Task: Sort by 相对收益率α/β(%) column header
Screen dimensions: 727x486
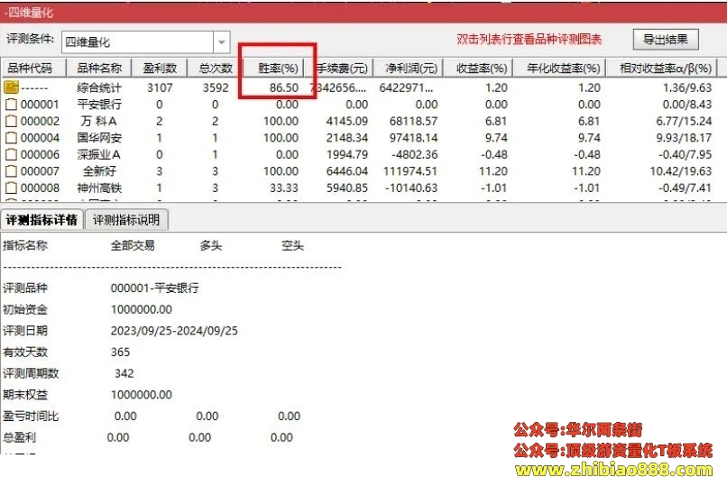Action: [662, 69]
